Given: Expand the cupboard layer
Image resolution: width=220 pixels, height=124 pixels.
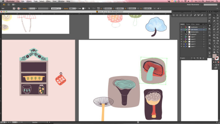Looking at the screenshot, I should pos(187,34).
